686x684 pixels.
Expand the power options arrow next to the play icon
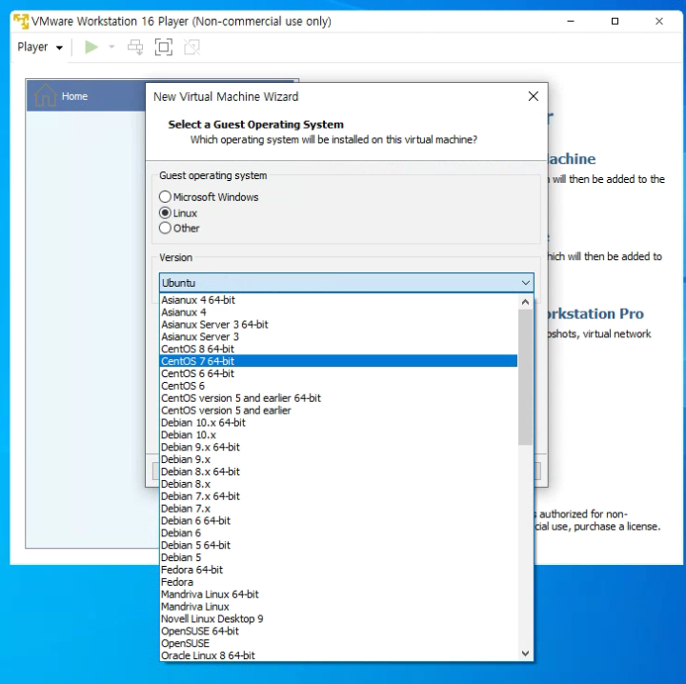coord(111,47)
